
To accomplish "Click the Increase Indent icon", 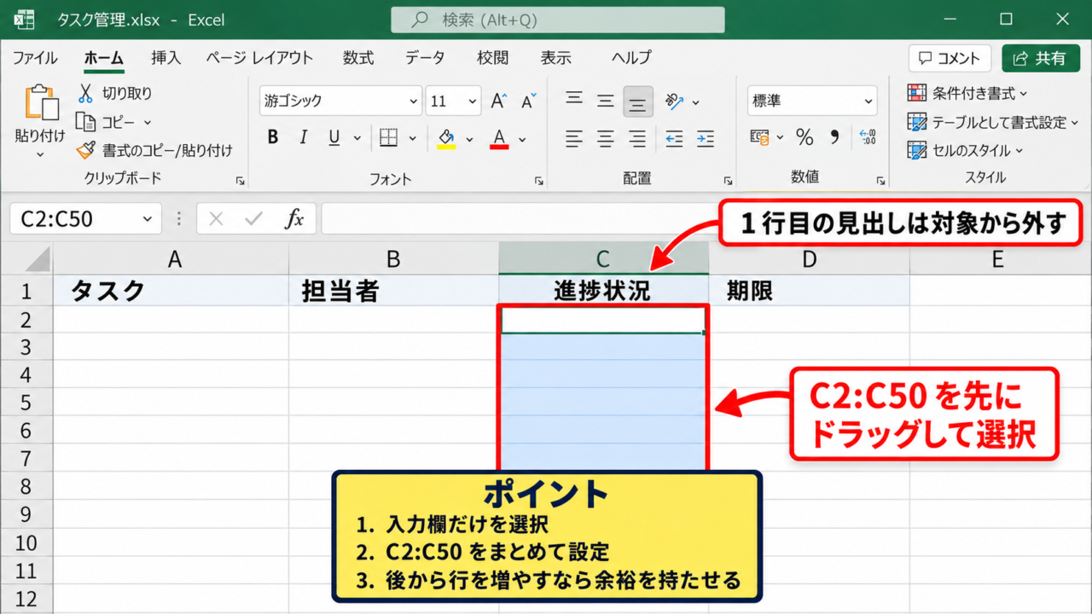I will point(705,138).
